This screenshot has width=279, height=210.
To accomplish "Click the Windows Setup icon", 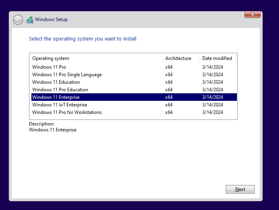I will pyautogui.click(x=30, y=20).
